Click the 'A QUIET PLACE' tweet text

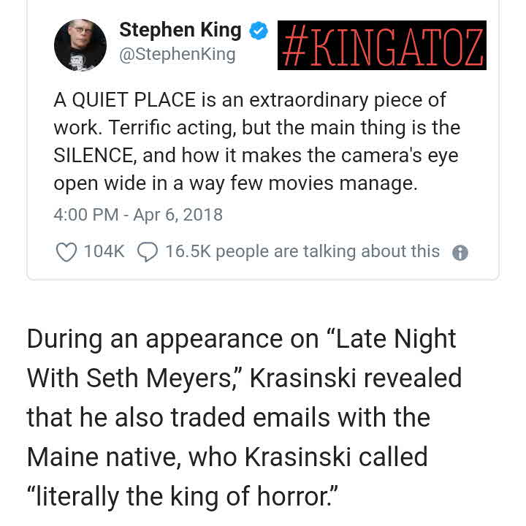pos(124,100)
